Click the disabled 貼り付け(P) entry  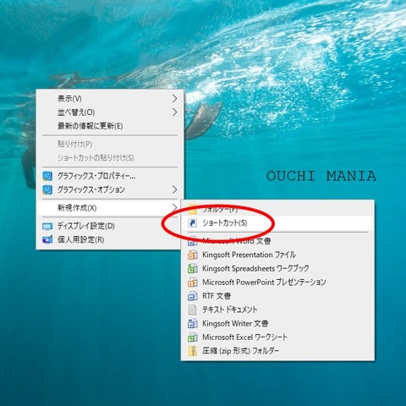coord(110,144)
